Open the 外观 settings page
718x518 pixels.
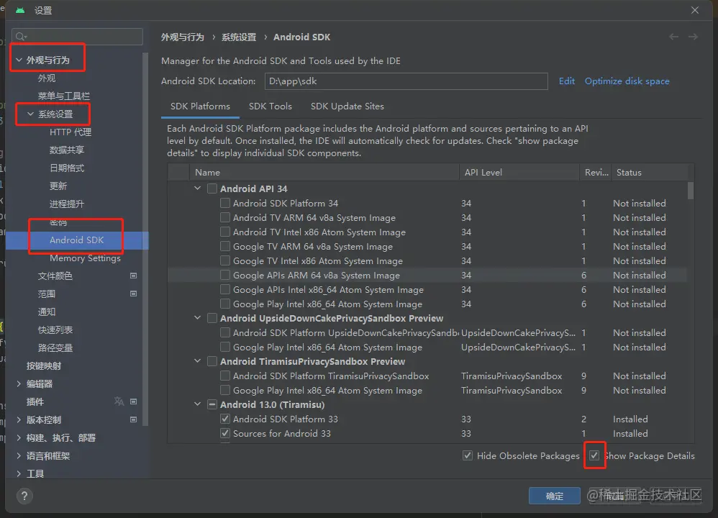[47, 78]
